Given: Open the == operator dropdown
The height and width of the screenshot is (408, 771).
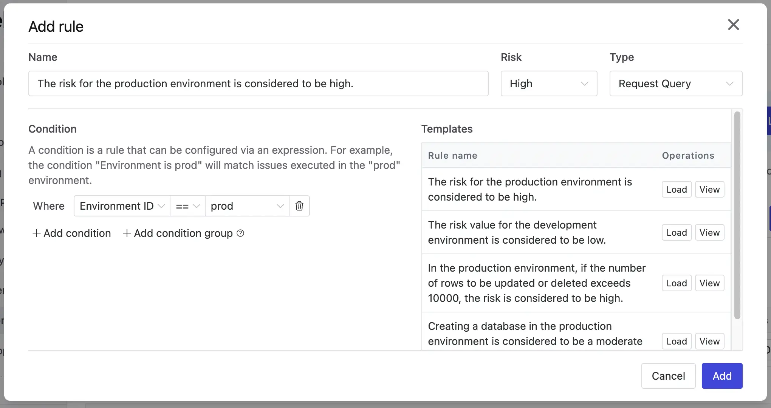Looking at the screenshot, I should (x=187, y=206).
